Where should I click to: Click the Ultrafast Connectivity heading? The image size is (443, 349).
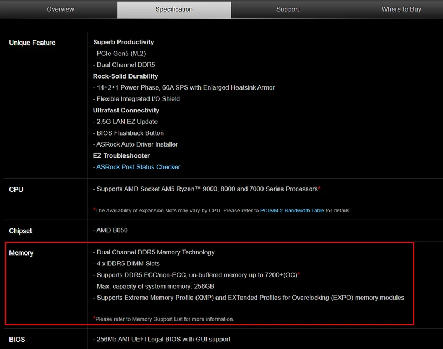tap(126, 110)
